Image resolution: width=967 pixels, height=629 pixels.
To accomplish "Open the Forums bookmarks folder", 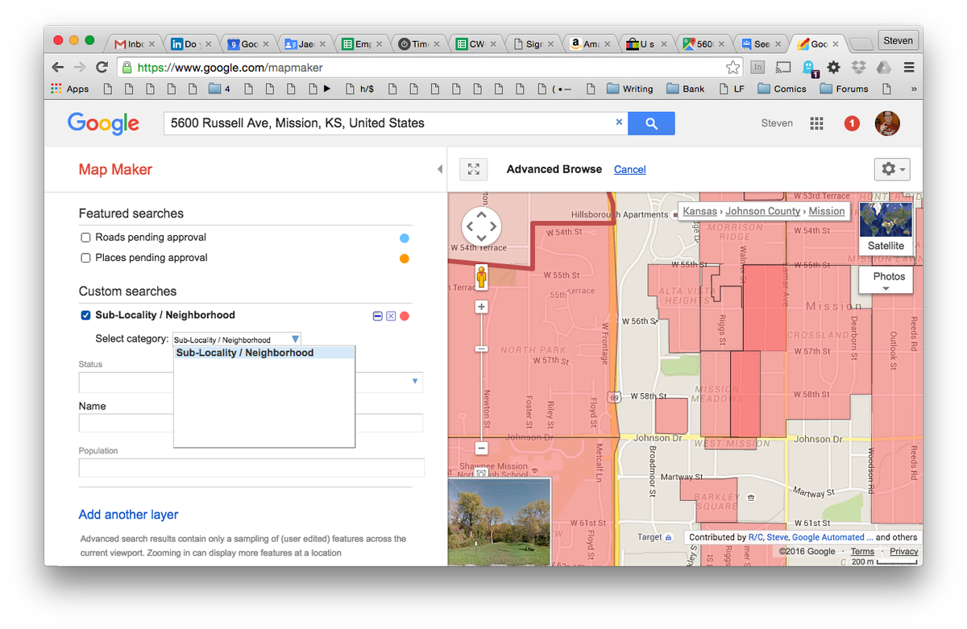I will coord(844,89).
